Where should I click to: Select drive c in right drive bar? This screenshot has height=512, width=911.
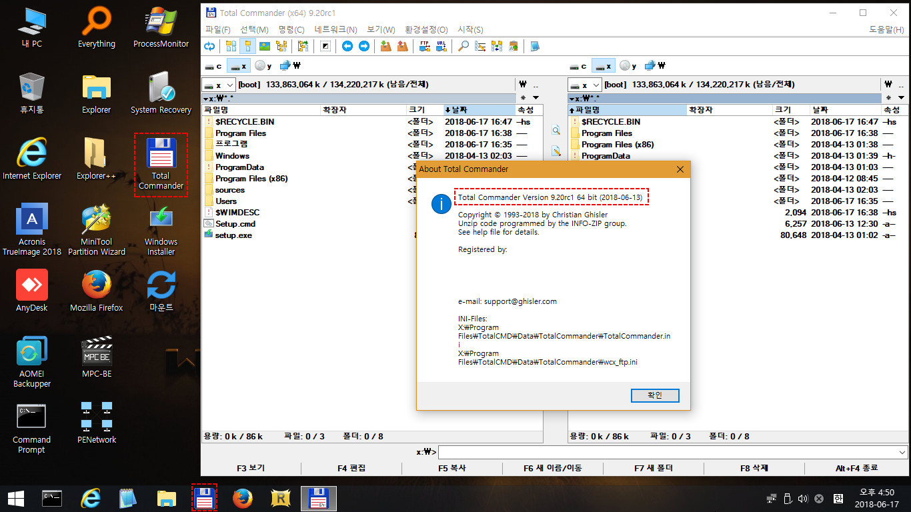point(579,66)
